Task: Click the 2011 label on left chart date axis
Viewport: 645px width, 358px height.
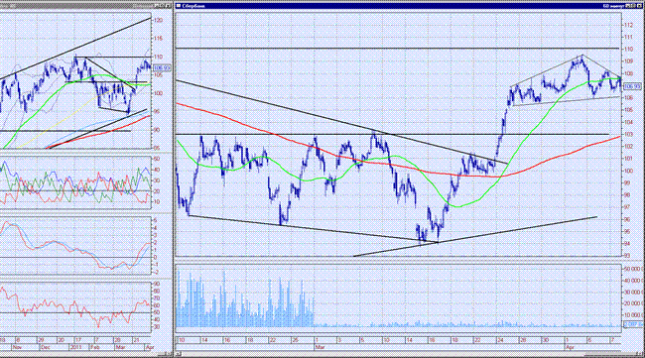Action: [75, 347]
